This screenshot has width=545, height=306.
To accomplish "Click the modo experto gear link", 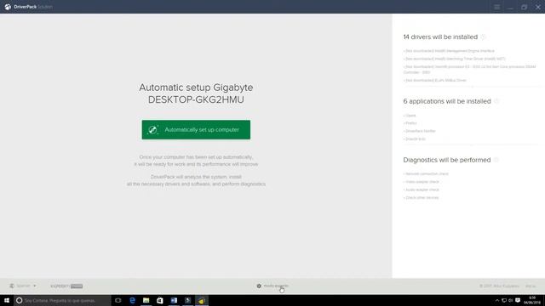I will (272, 286).
